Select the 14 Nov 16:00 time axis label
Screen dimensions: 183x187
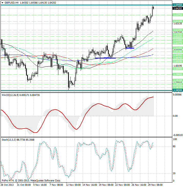[x=90, y=185]
